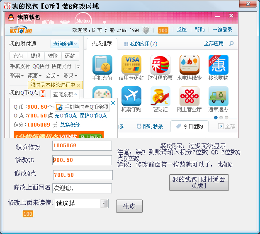Open the 全部应用 link
The height and width of the screenshot is (234, 260).
214,44
